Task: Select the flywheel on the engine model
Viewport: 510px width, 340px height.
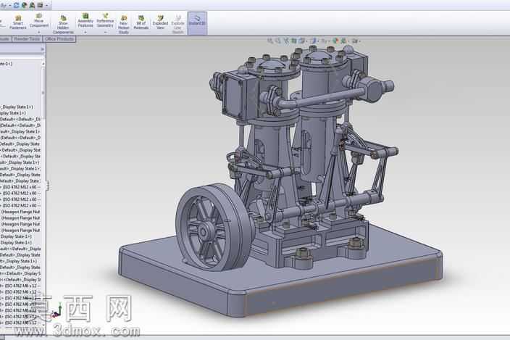Action: [x=213, y=227]
